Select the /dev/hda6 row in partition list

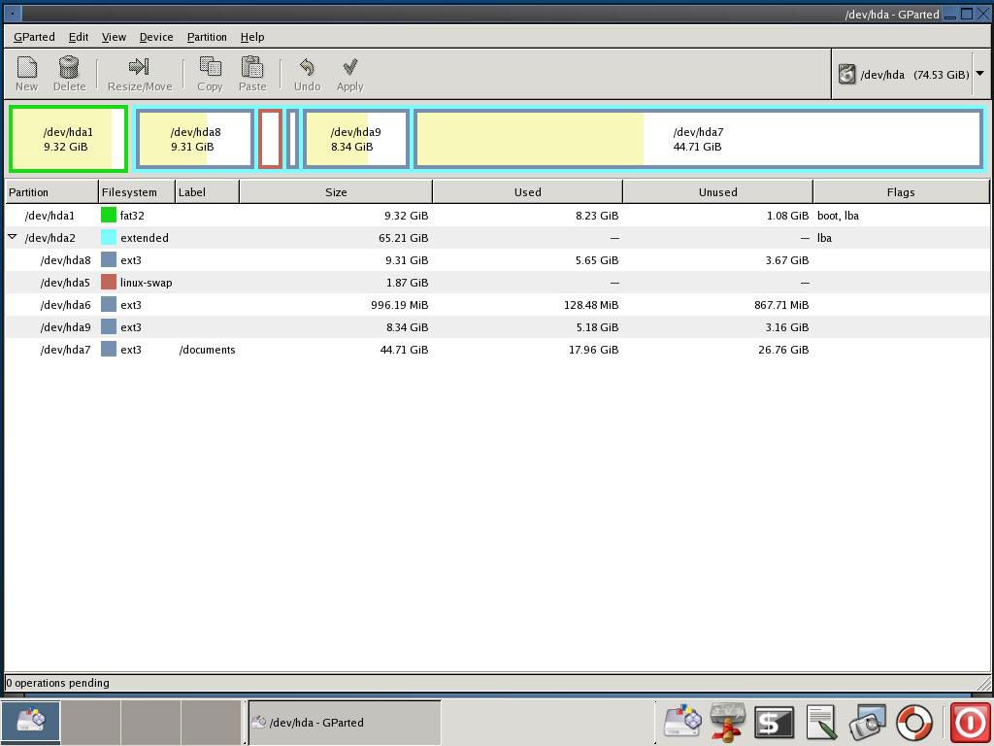tap(497, 305)
